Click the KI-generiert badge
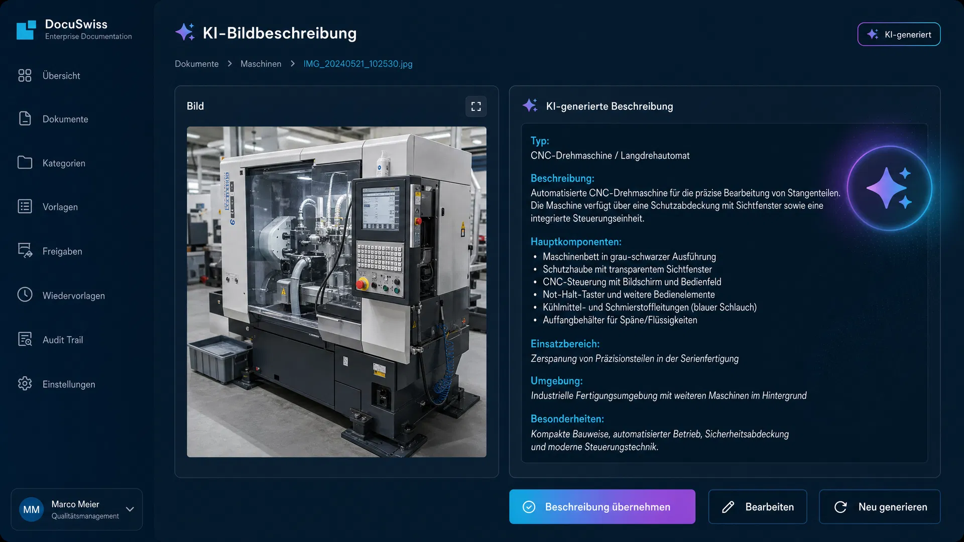Image resolution: width=964 pixels, height=542 pixels. 899,34
